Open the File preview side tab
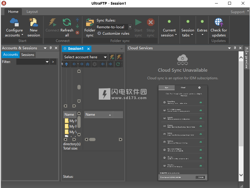 tap(247, 58)
